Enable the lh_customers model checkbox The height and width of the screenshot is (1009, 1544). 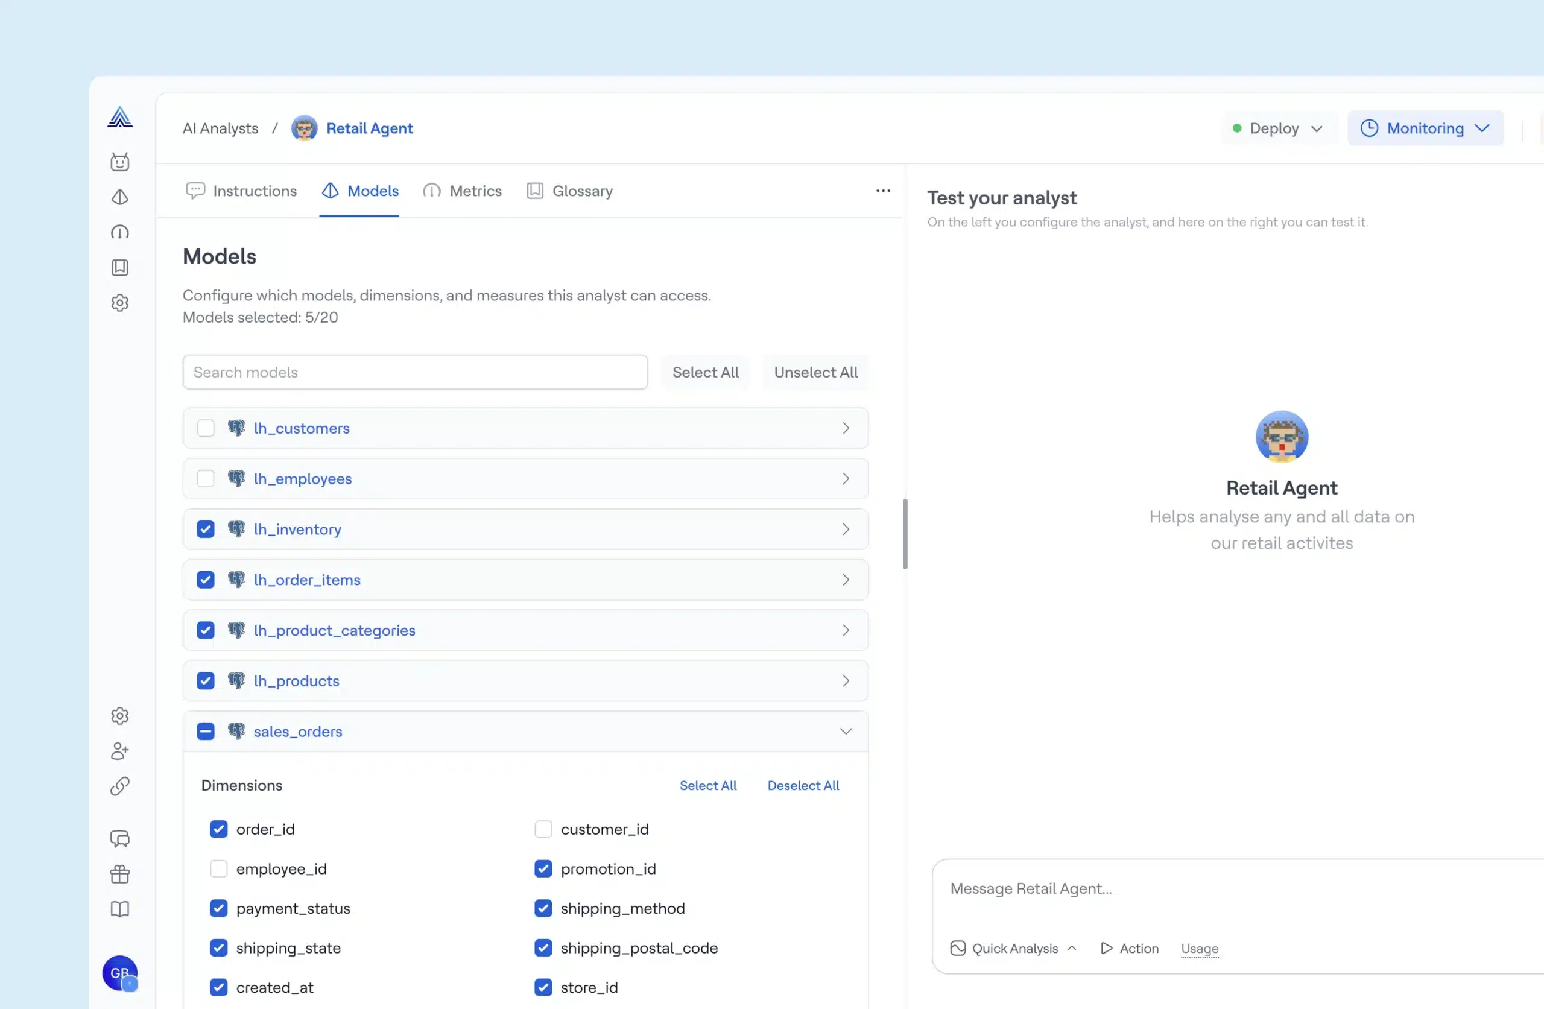click(206, 428)
